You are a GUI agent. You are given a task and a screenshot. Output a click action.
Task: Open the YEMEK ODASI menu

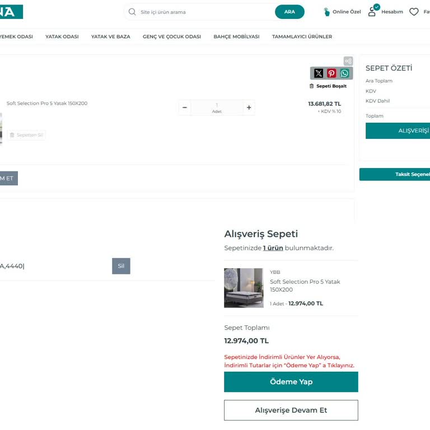click(16, 36)
